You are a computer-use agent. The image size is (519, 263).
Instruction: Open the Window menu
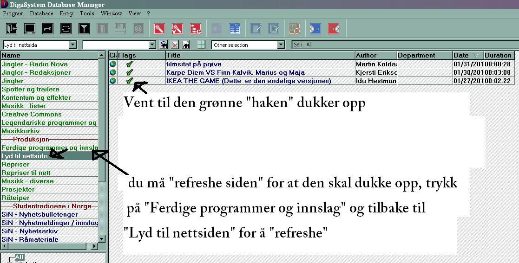tap(111, 13)
